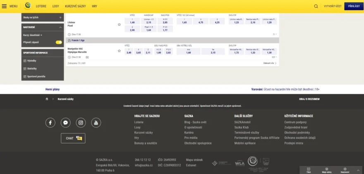Open YouTube icon in footer
This screenshot has height=174, width=364.
tap(96, 122)
